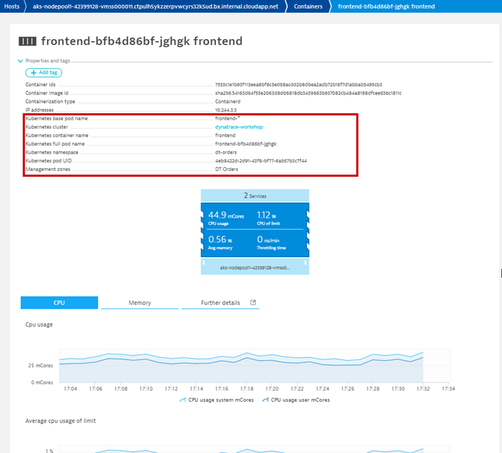Image resolution: width=502 pixels, height=453 pixels.
Task: Click the plus icon in Add tag
Action: click(33, 73)
